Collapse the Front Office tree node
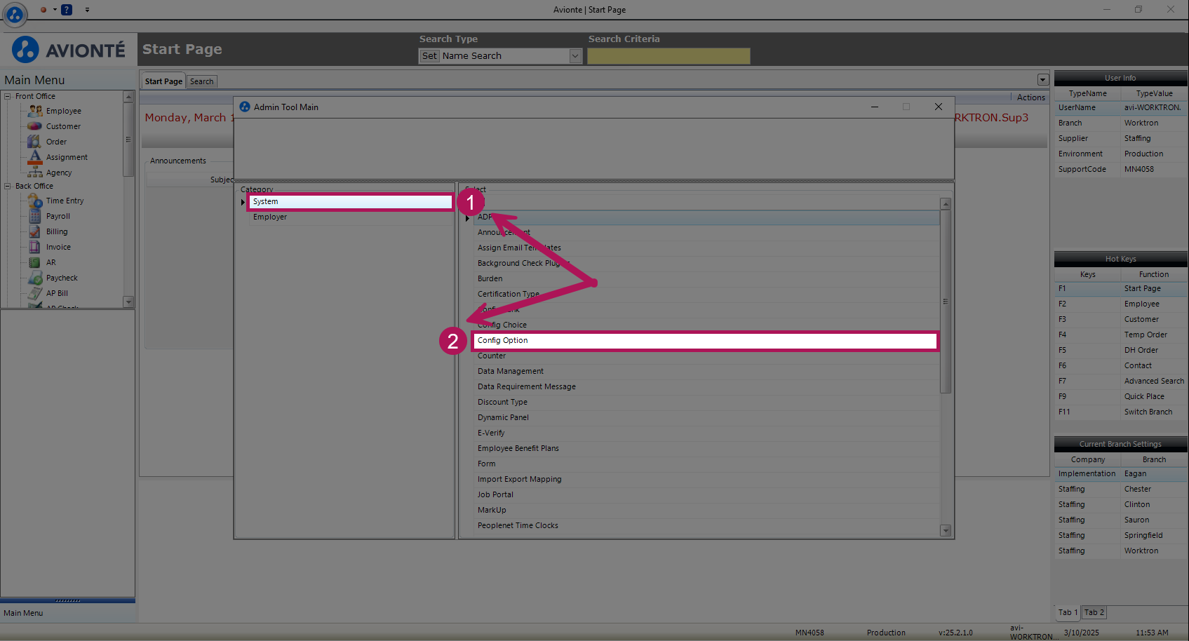 point(8,97)
